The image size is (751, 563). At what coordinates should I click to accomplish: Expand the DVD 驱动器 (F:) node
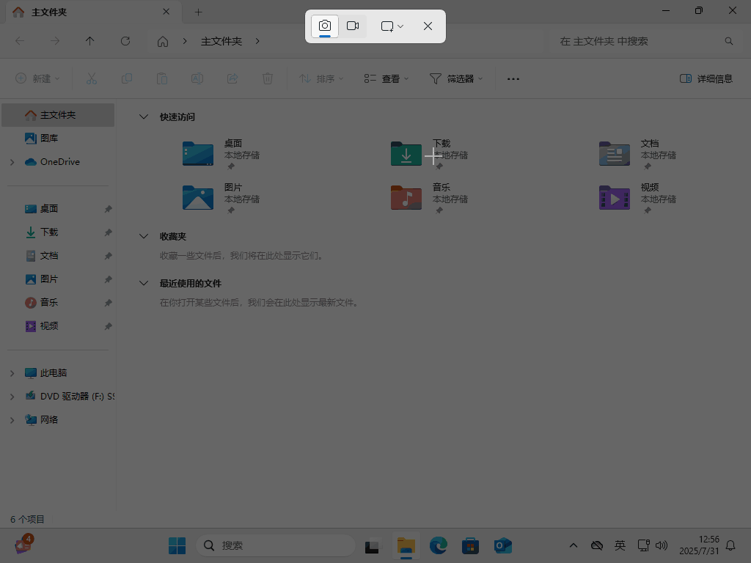(x=12, y=397)
